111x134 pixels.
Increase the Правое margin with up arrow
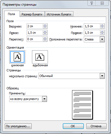tap(102, 31)
